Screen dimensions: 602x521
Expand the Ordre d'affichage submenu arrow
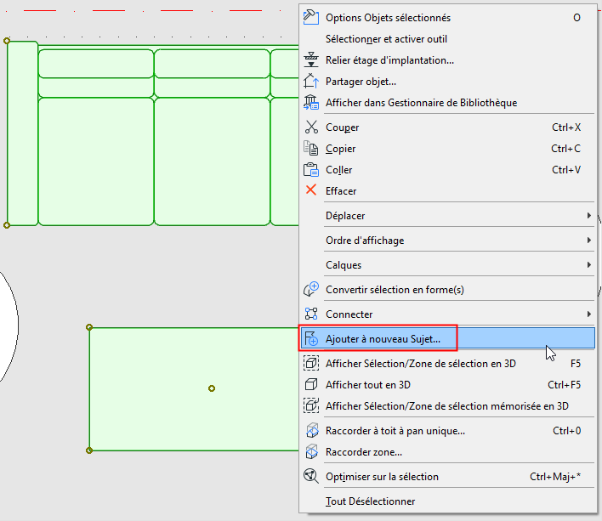589,241
